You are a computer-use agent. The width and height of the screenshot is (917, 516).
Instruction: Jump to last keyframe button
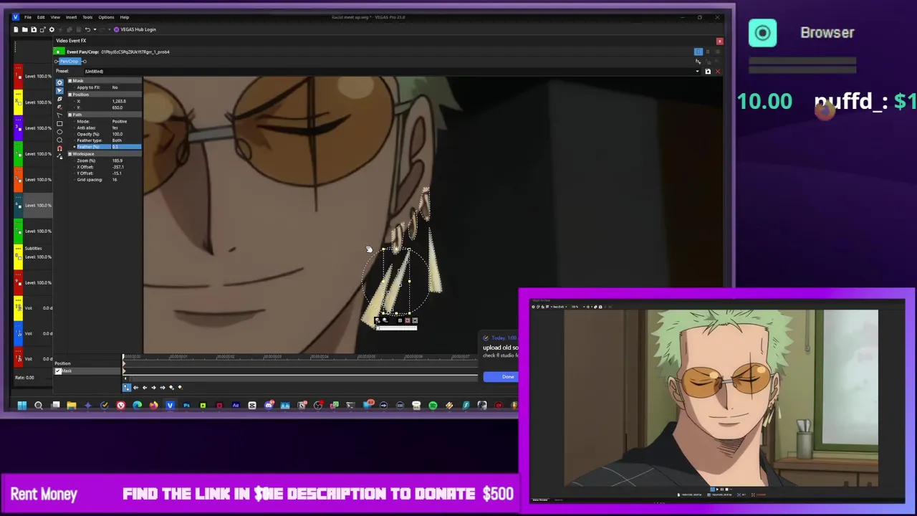[x=163, y=388]
